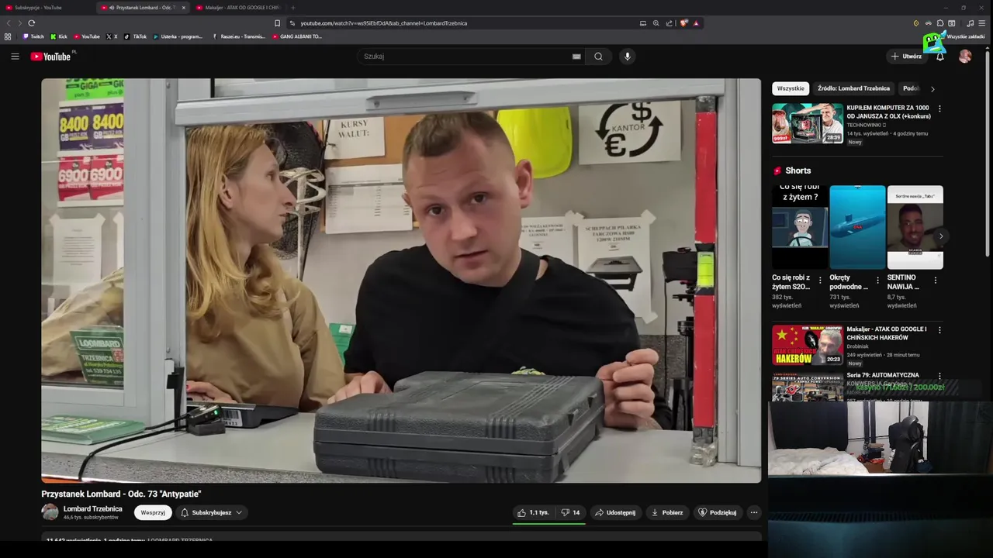Open the on-screen keyboard icon in search

(576, 56)
